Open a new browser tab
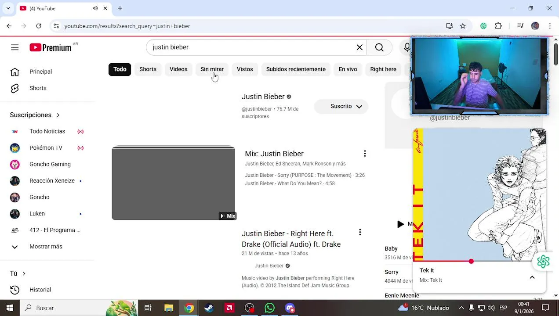The height and width of the screenshot is (316, 559). coord(120,8)
